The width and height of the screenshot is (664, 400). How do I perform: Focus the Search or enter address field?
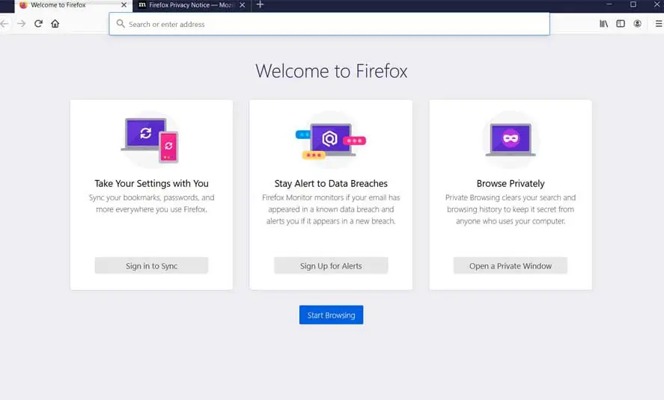(329, 24)
